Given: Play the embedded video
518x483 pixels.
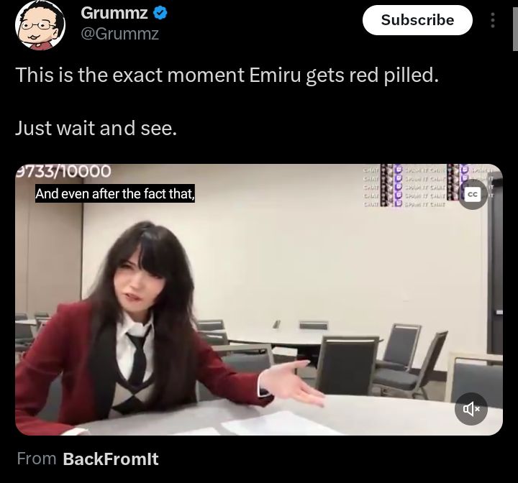Looking at the screenshot, I should coord(259,300).
